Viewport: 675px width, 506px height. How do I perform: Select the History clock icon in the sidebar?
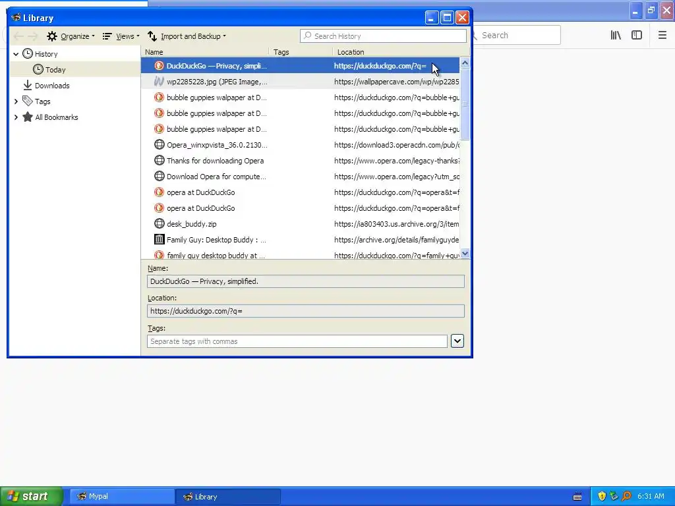click(28, 53)
